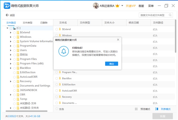Select $Extend radio in file list

pyautogui.click(x=57, y=29)
